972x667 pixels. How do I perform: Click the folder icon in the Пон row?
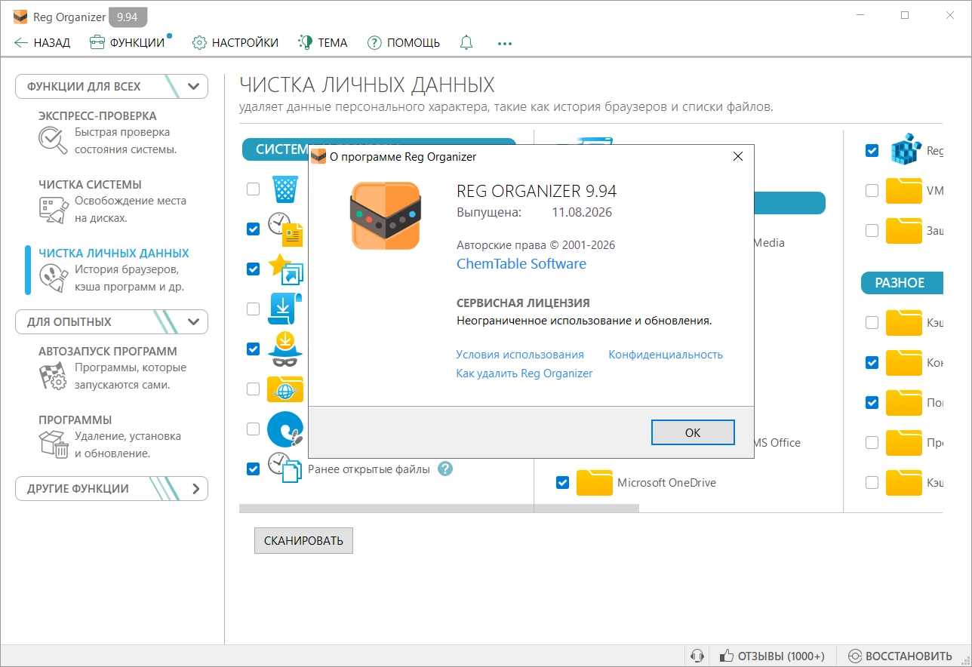point(904,402)
